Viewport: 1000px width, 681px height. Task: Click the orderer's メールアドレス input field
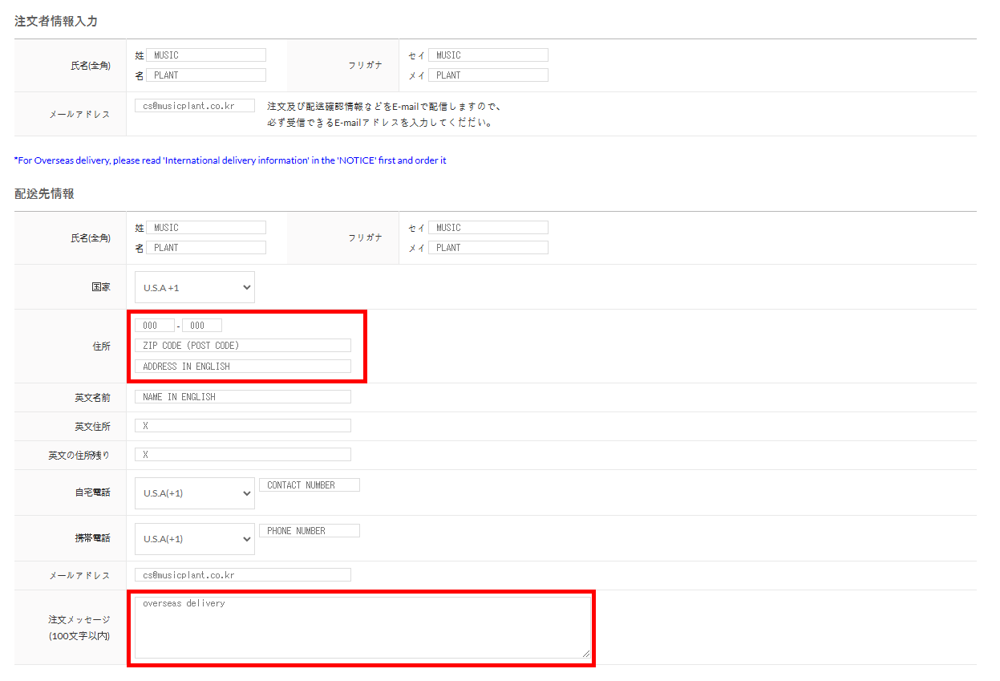click(x=195, y=106)
